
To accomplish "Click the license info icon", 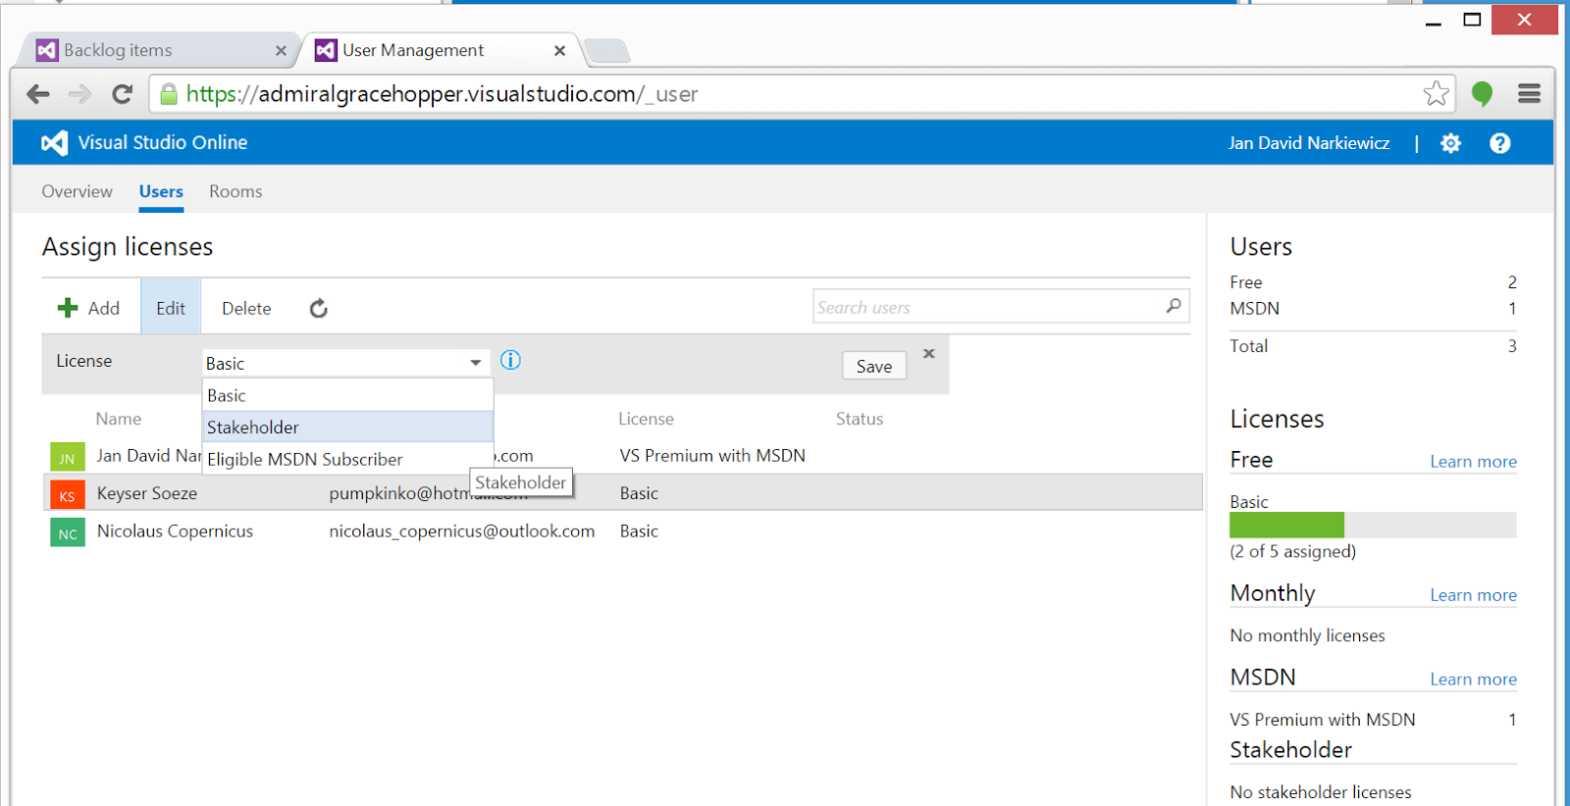I will [x=510, y=360].
